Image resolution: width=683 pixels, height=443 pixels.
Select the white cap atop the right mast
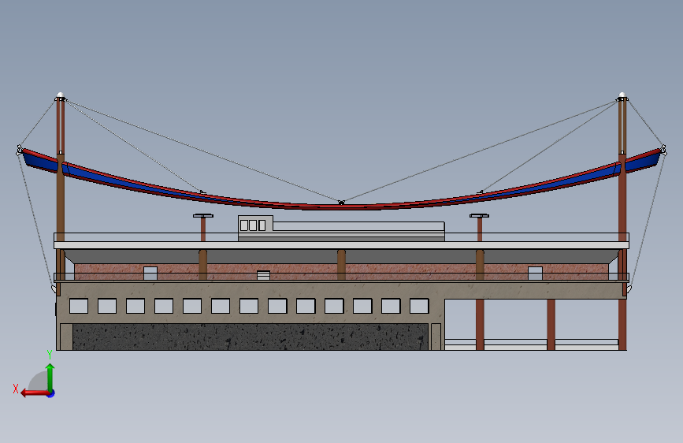coord(622,95)
